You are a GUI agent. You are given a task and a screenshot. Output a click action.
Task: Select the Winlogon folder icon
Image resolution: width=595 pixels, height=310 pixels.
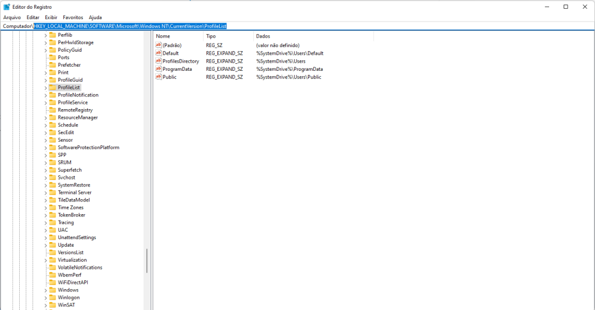(x=53, y=297)
